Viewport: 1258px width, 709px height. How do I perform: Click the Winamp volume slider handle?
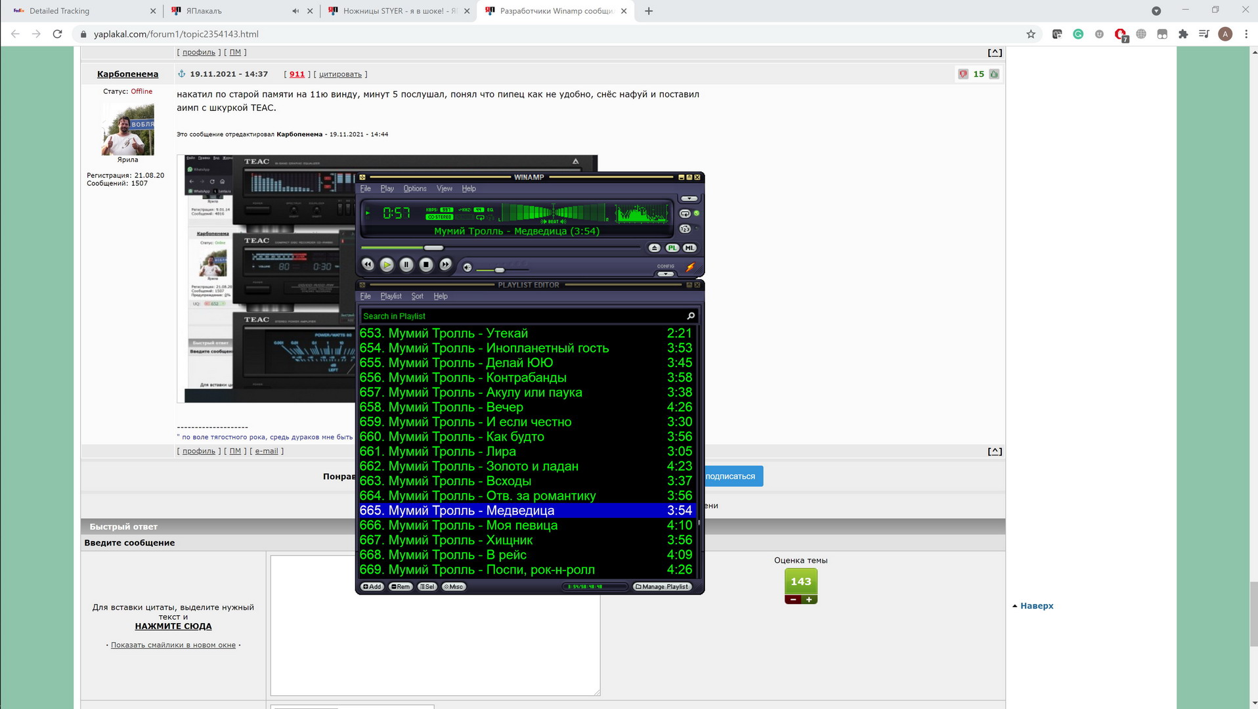500,270
